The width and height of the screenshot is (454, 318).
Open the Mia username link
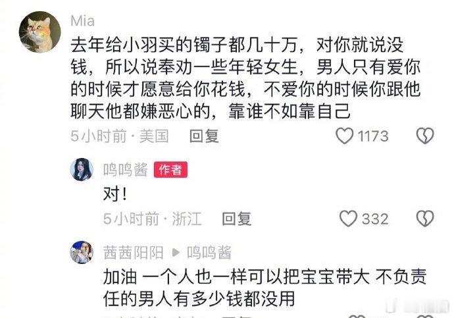tap(82, 21)
